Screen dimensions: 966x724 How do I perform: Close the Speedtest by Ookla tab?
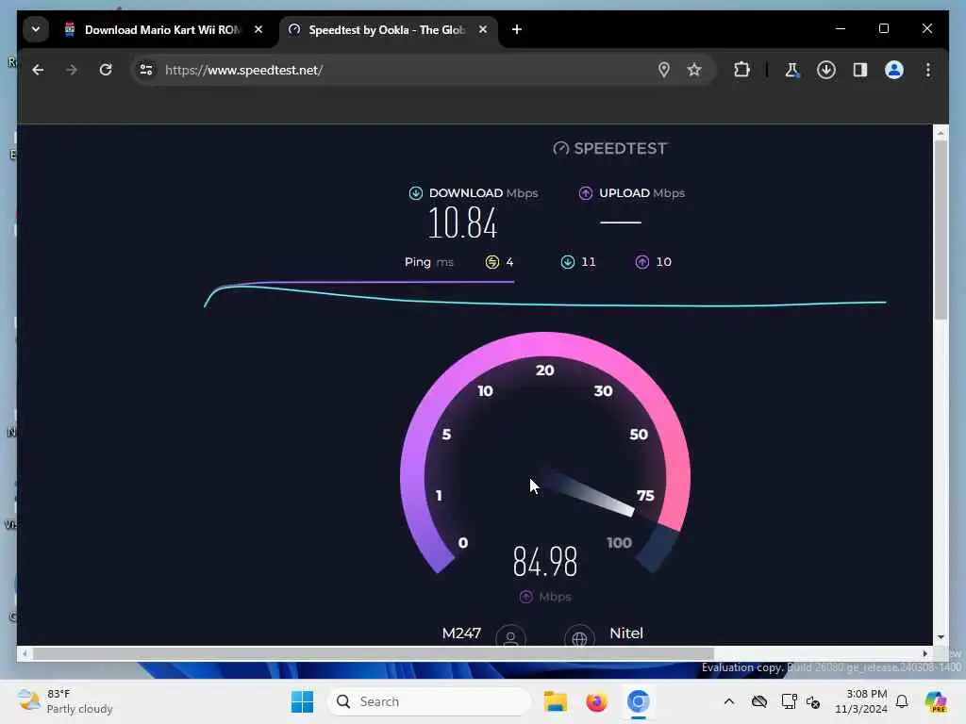point(483,29)
